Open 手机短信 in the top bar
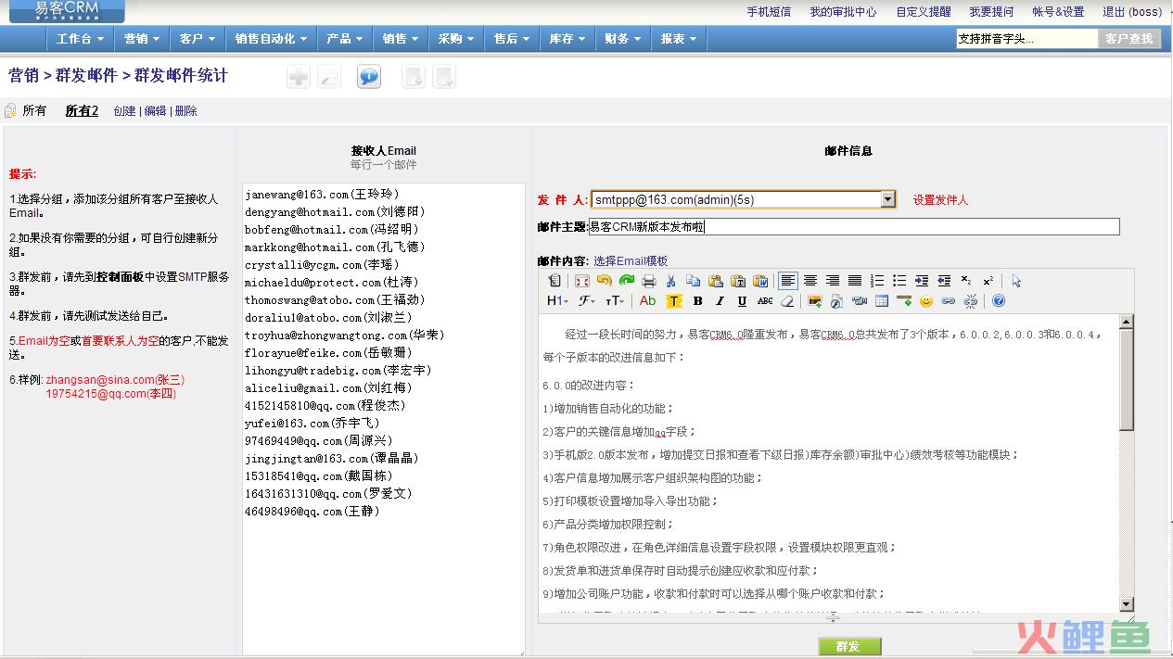 point(769,12)
